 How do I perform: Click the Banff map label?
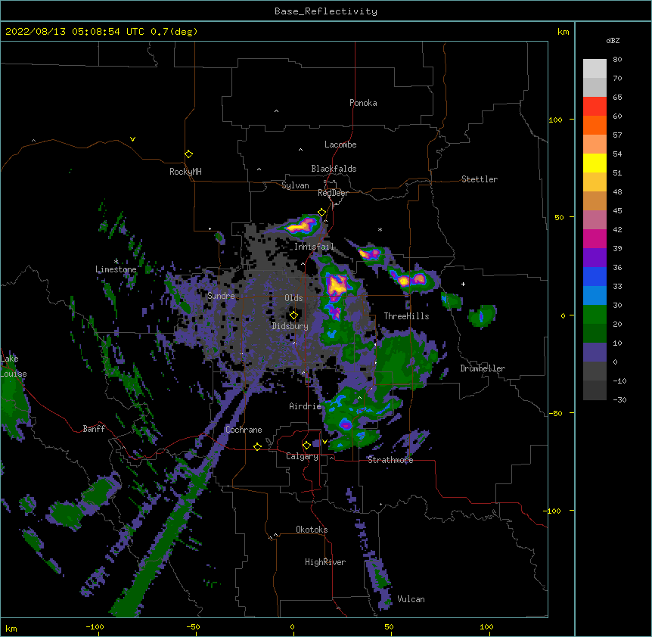pyautogui.click(x=94, y=429)
